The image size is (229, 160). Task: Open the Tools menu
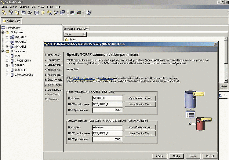coord(50,7)
